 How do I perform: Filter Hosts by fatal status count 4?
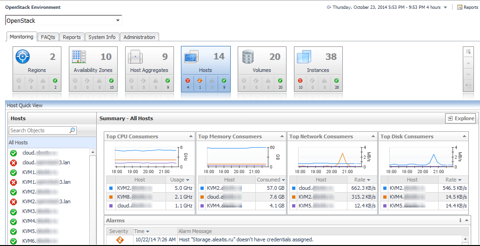187,84
